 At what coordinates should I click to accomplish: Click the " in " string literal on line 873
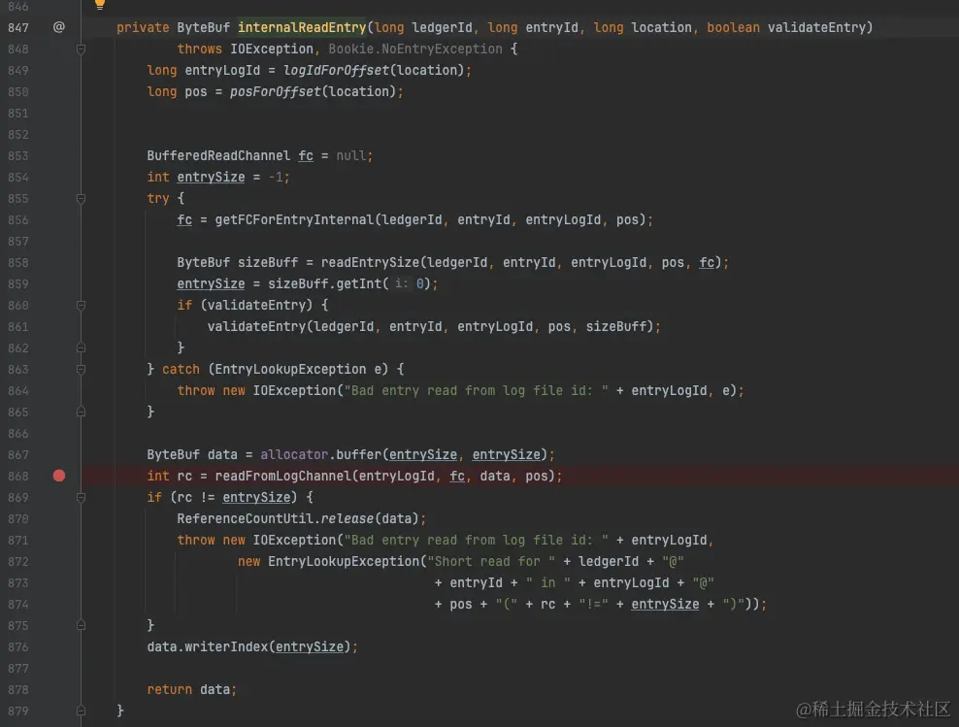click(548, 582)
